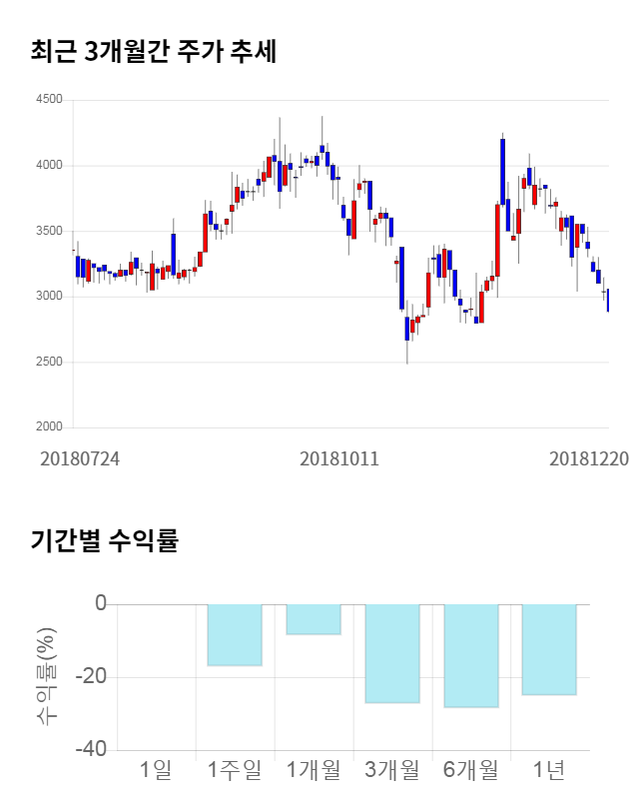Select the 1주일 return bar
Image resolution: width=639 pixels, height=809 pixels.
(x=235, y=634)
